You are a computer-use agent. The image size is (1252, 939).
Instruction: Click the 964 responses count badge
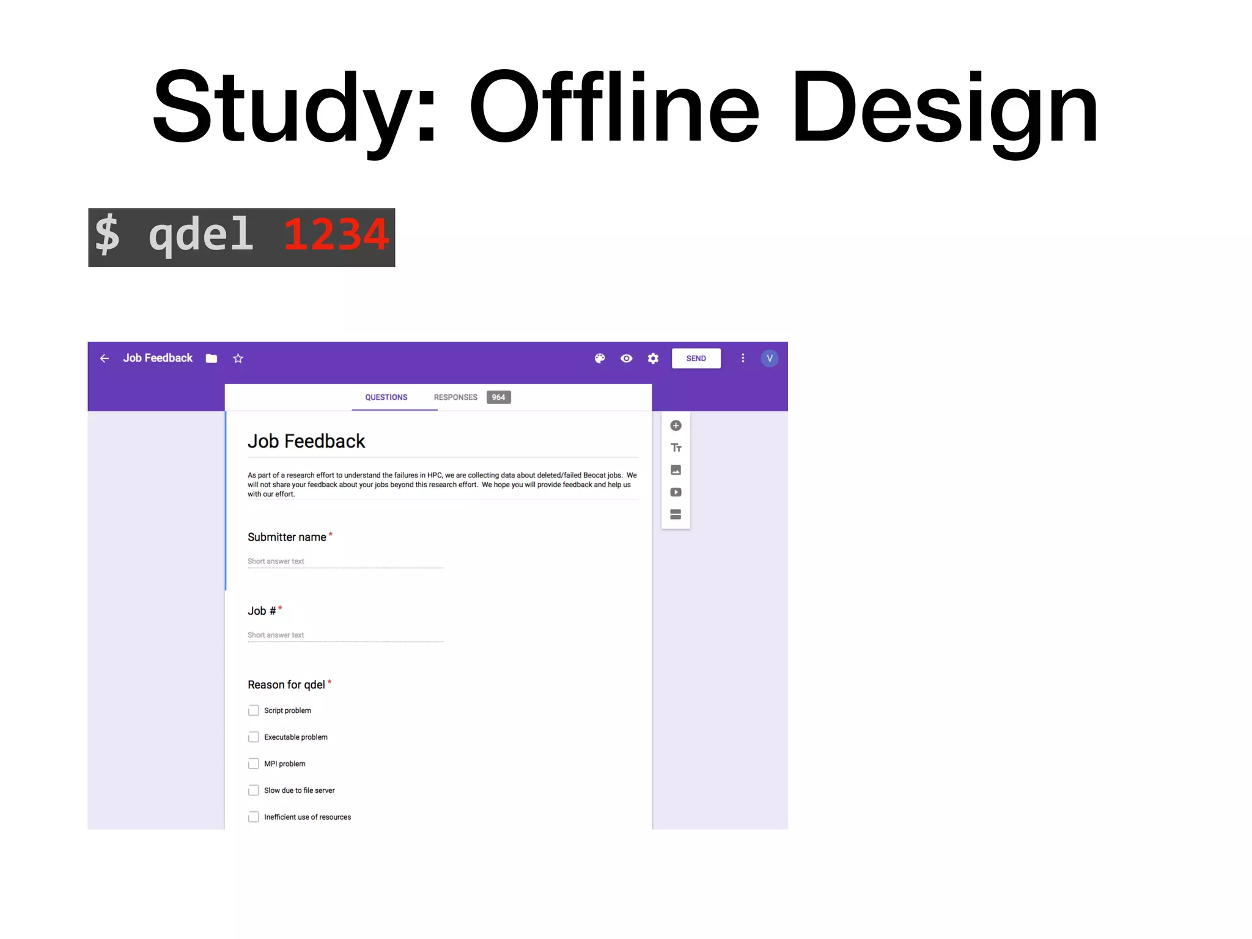(x=498, y=397)
